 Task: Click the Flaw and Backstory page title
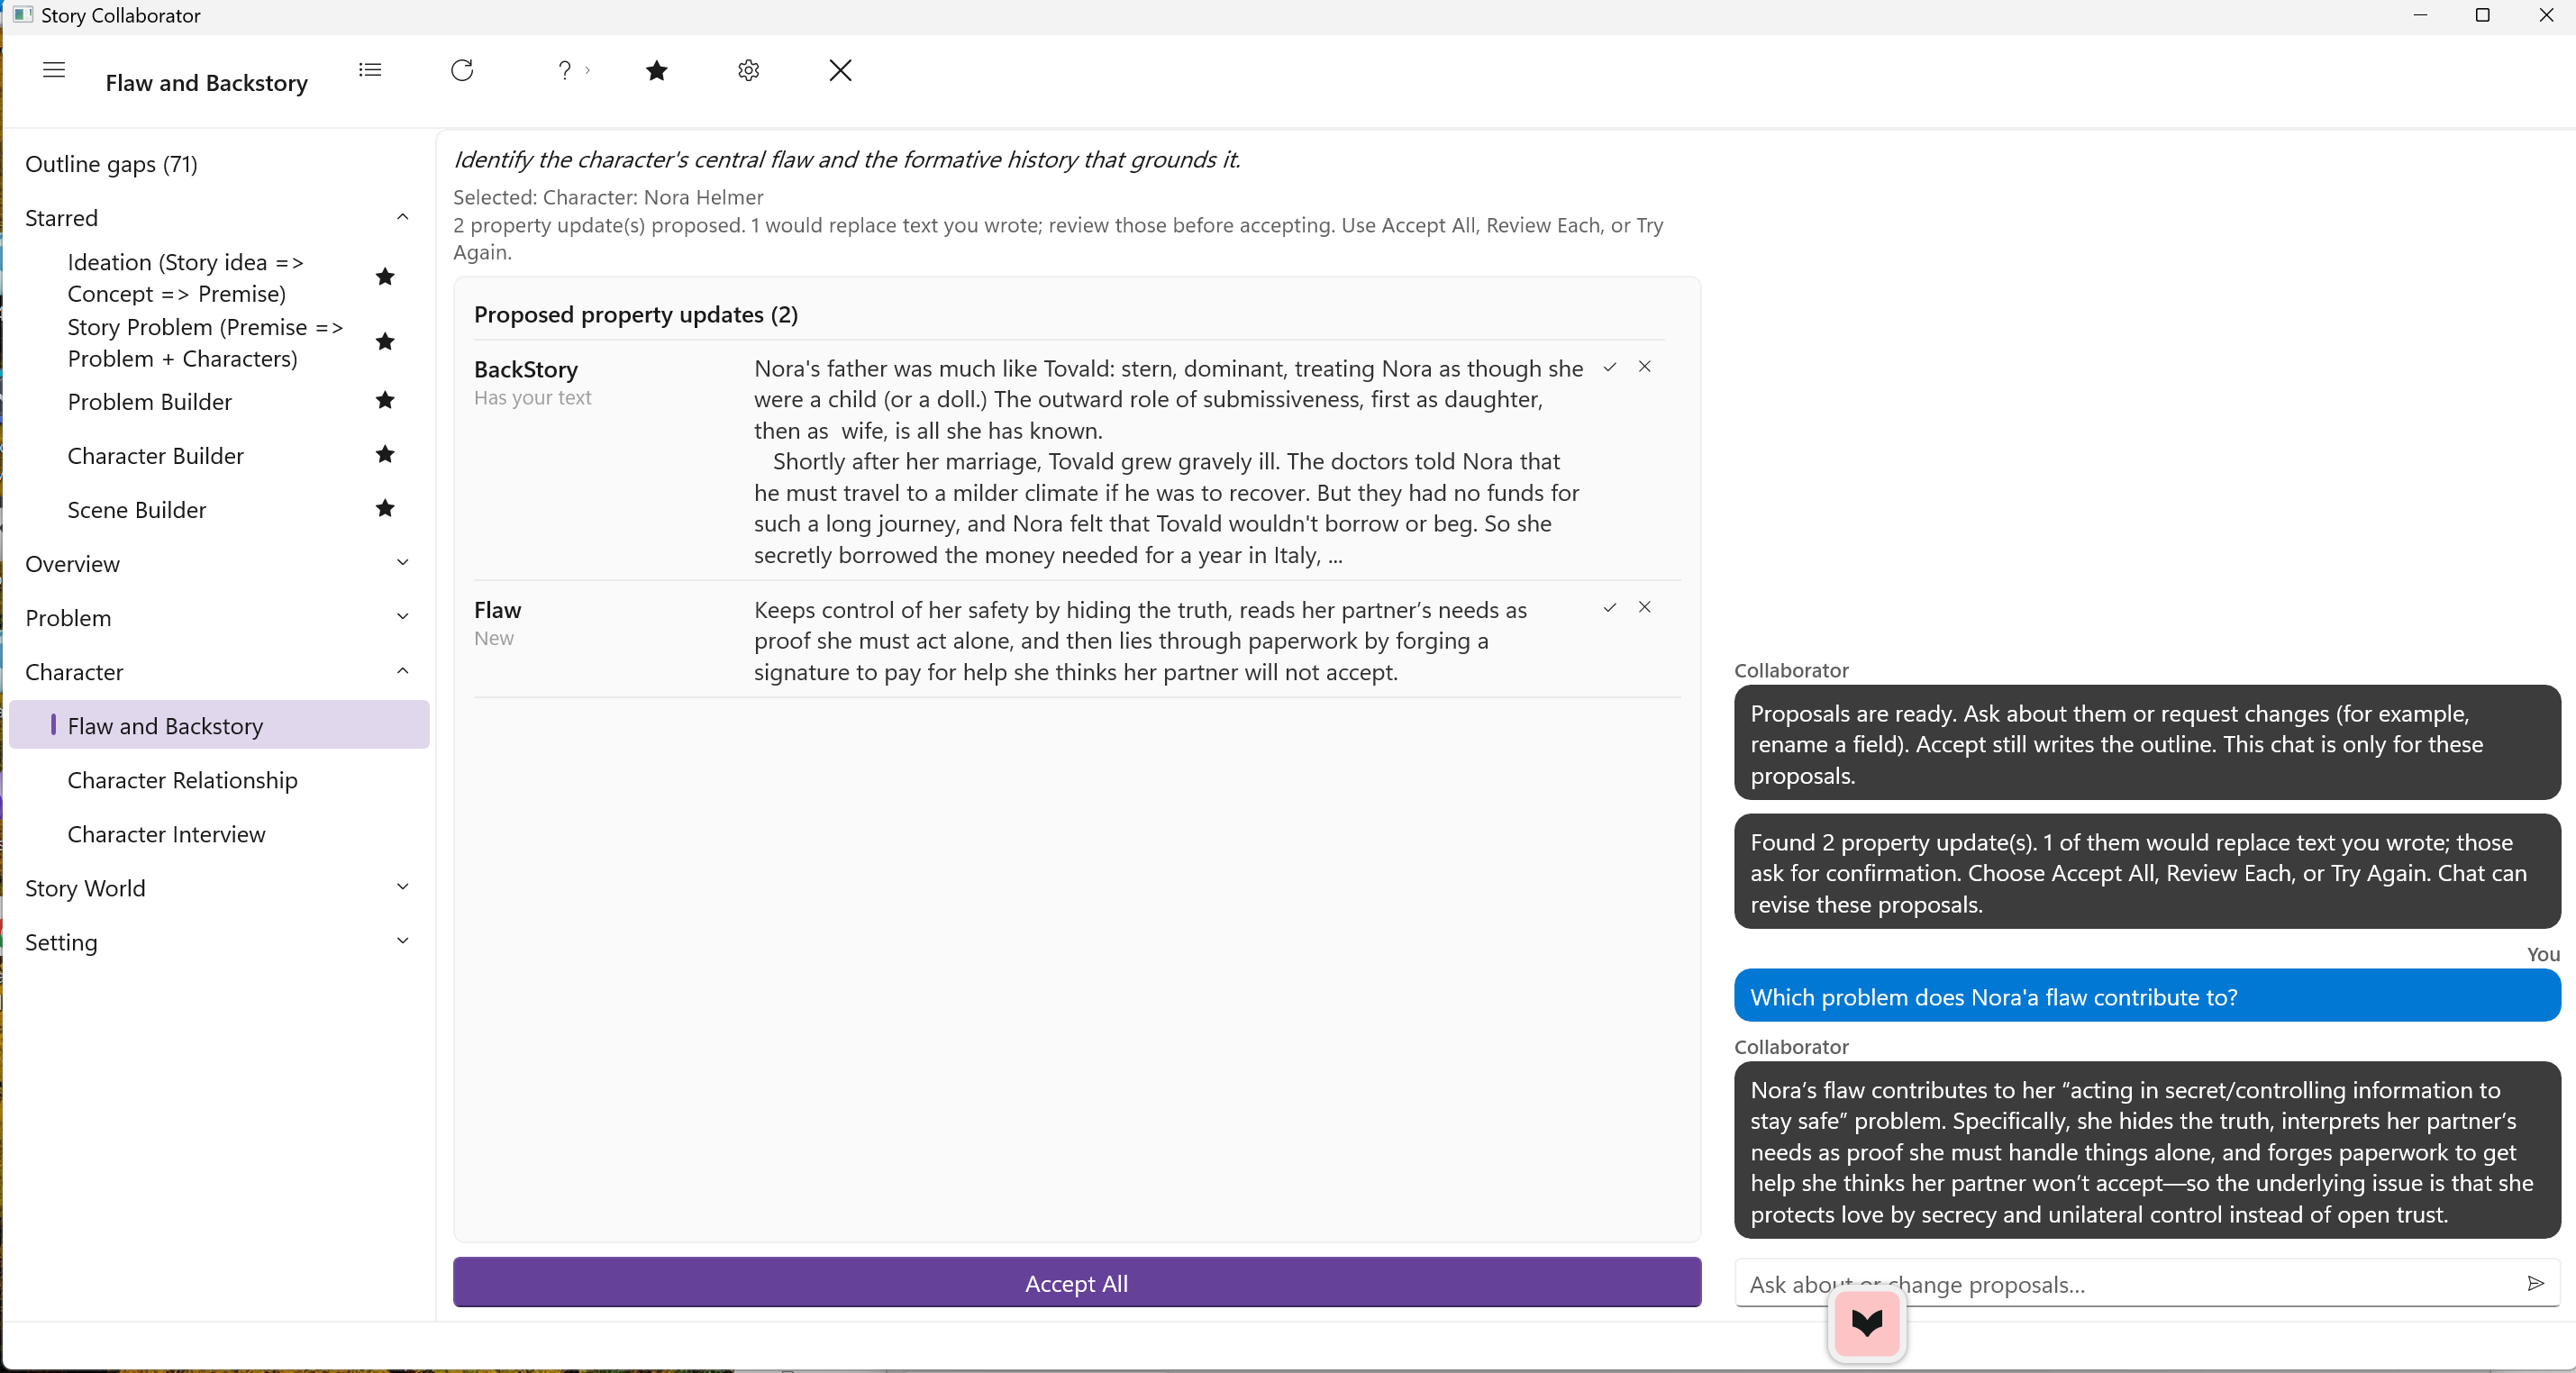click(x=207, y=83)
